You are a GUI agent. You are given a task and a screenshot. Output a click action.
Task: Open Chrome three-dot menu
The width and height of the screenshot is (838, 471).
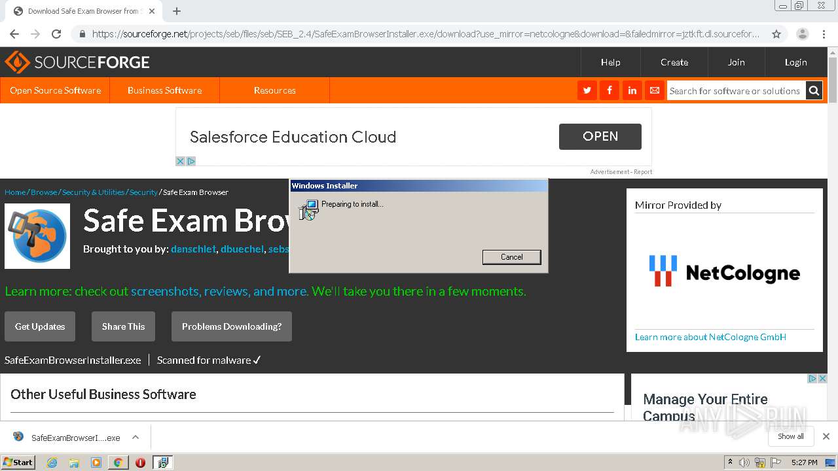824,34
